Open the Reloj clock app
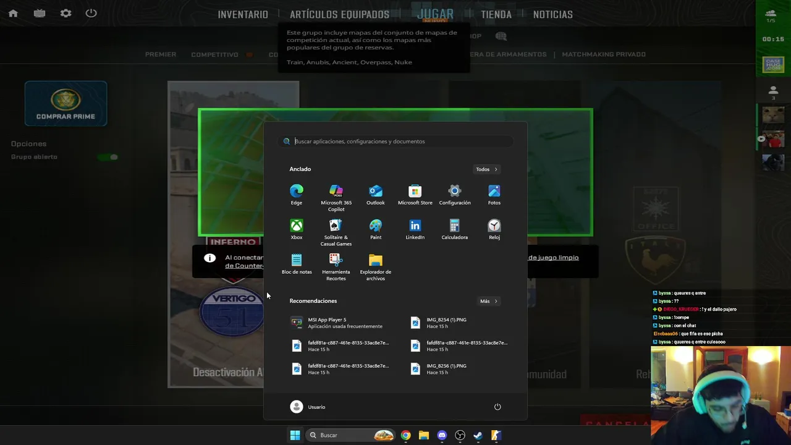791x445 pixels. coord(494,229)
